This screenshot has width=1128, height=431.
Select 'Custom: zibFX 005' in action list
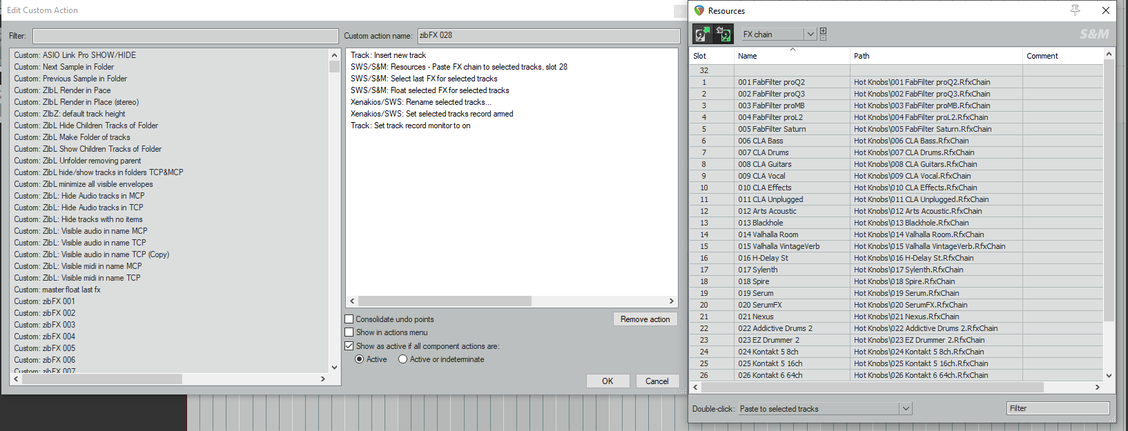coord(44,348)
